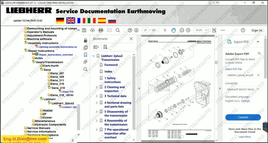Open the Index bookmark
Image resolution: width=268 pixels, height=143 pixels.
pyautogui.click(x=108, y=72)
